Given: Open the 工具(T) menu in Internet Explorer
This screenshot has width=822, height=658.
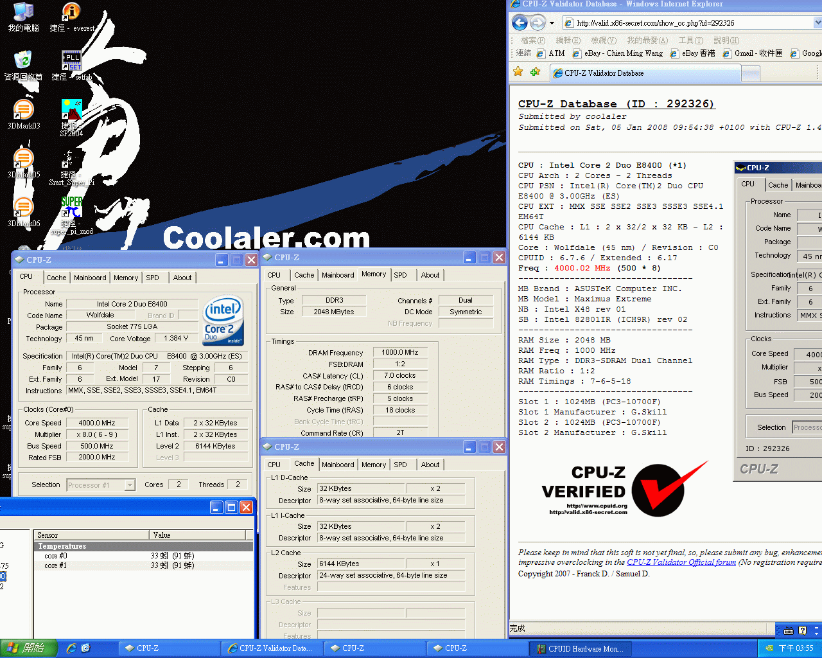Looking at the screenshot, I should 691,40.
